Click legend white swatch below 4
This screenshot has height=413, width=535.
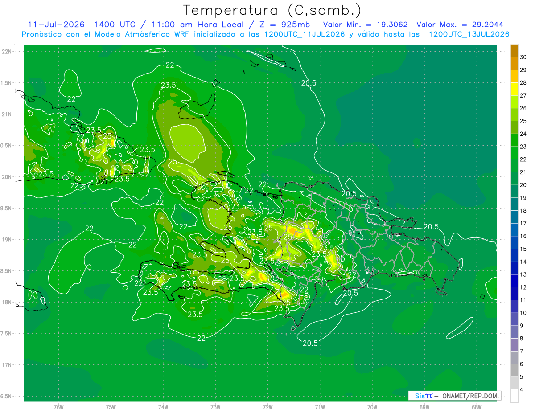[x=514, y=397]
